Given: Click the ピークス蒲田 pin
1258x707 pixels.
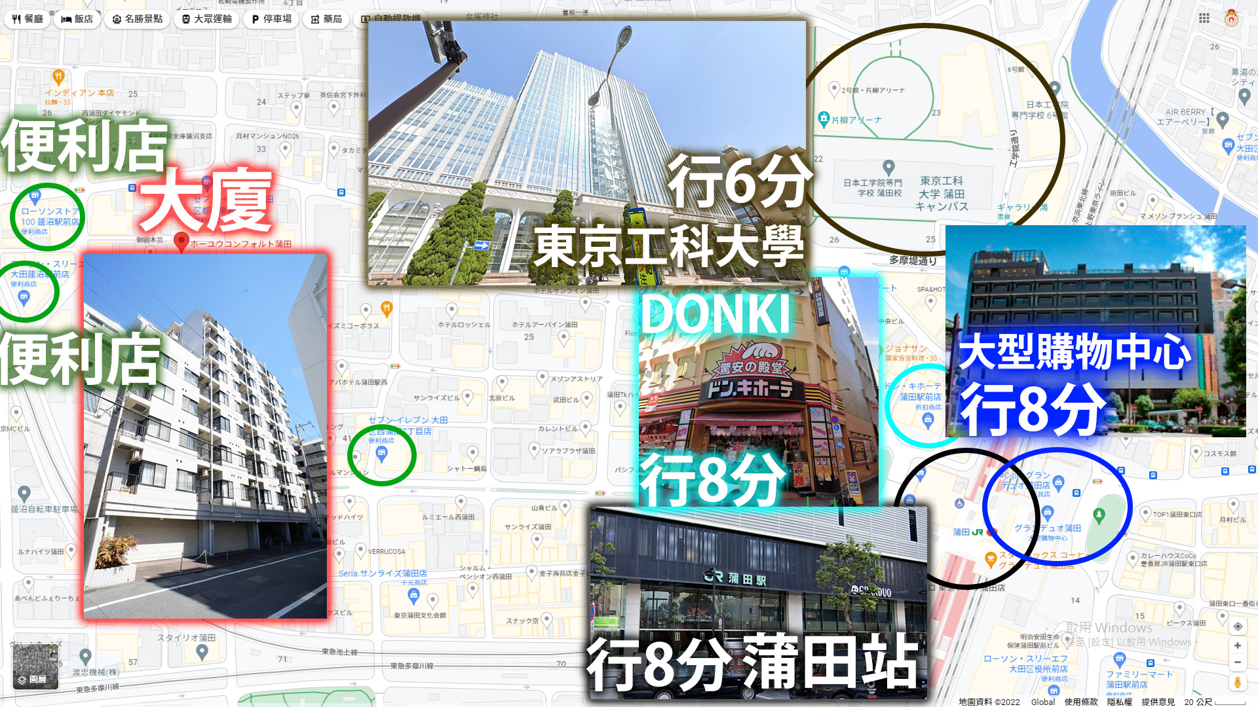Looking at the screenshot, I should coord(1179,608).
